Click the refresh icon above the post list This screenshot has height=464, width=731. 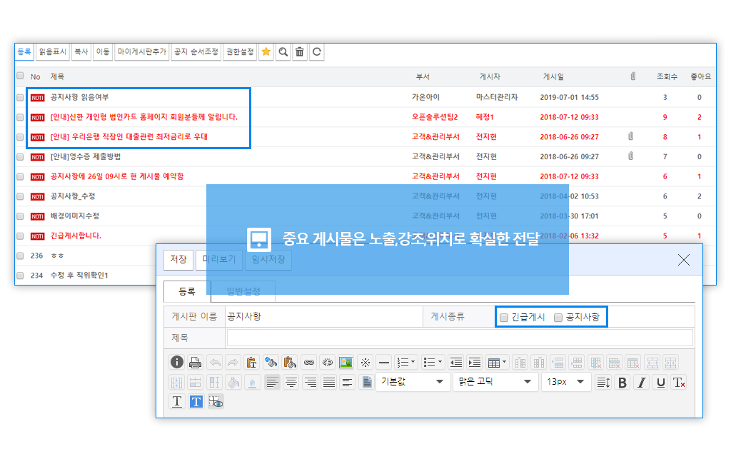[x=316, y=52]
